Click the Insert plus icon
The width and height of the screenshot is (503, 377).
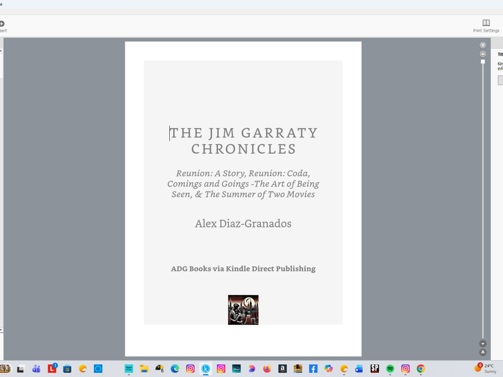click(x=2, y=24)
